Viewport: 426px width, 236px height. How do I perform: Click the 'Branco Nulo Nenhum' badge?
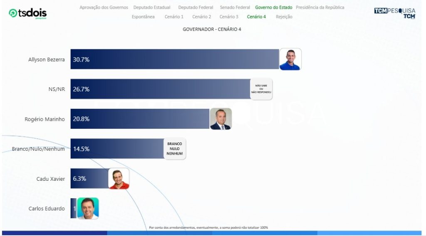(x=174, y=149)
